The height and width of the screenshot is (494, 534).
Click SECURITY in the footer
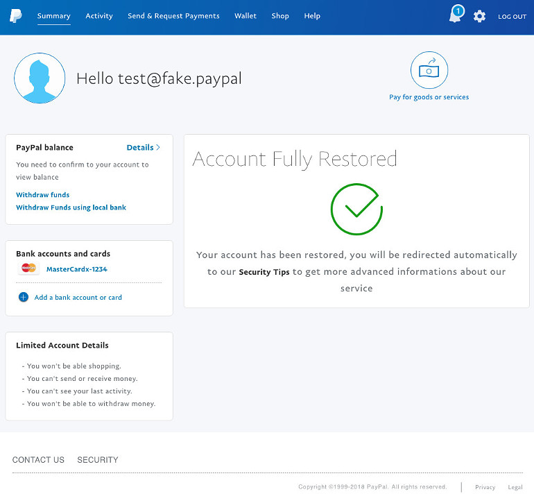(97, 459)
